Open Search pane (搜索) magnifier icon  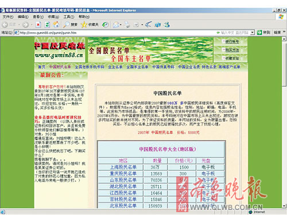[x=67, y=25]
